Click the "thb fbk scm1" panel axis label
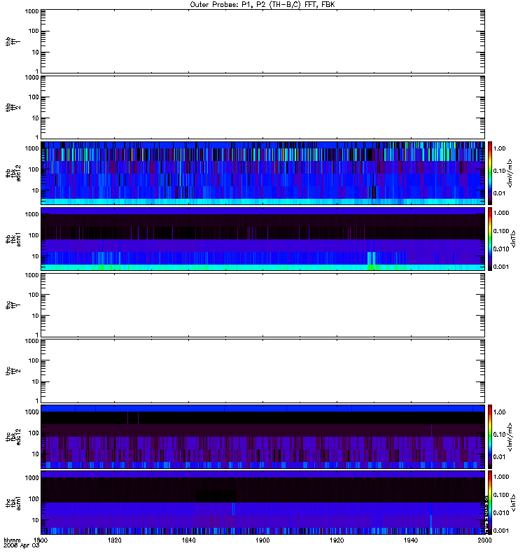This screenshot has height=560, width=525. point(13,239)
